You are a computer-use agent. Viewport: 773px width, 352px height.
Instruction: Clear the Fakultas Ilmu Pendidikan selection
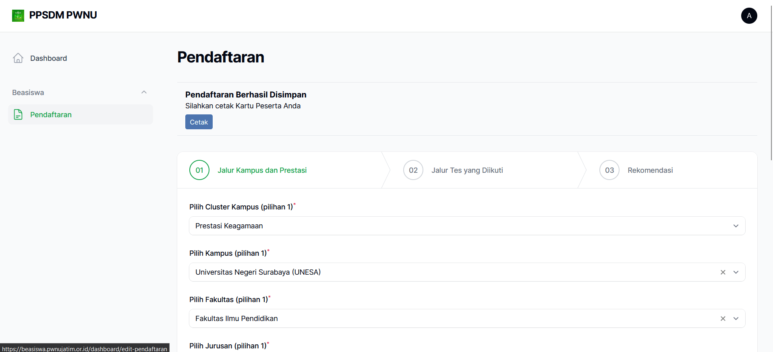click(x=723, y=319)
